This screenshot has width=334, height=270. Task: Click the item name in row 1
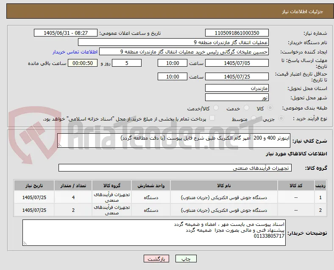coord(224,197)
